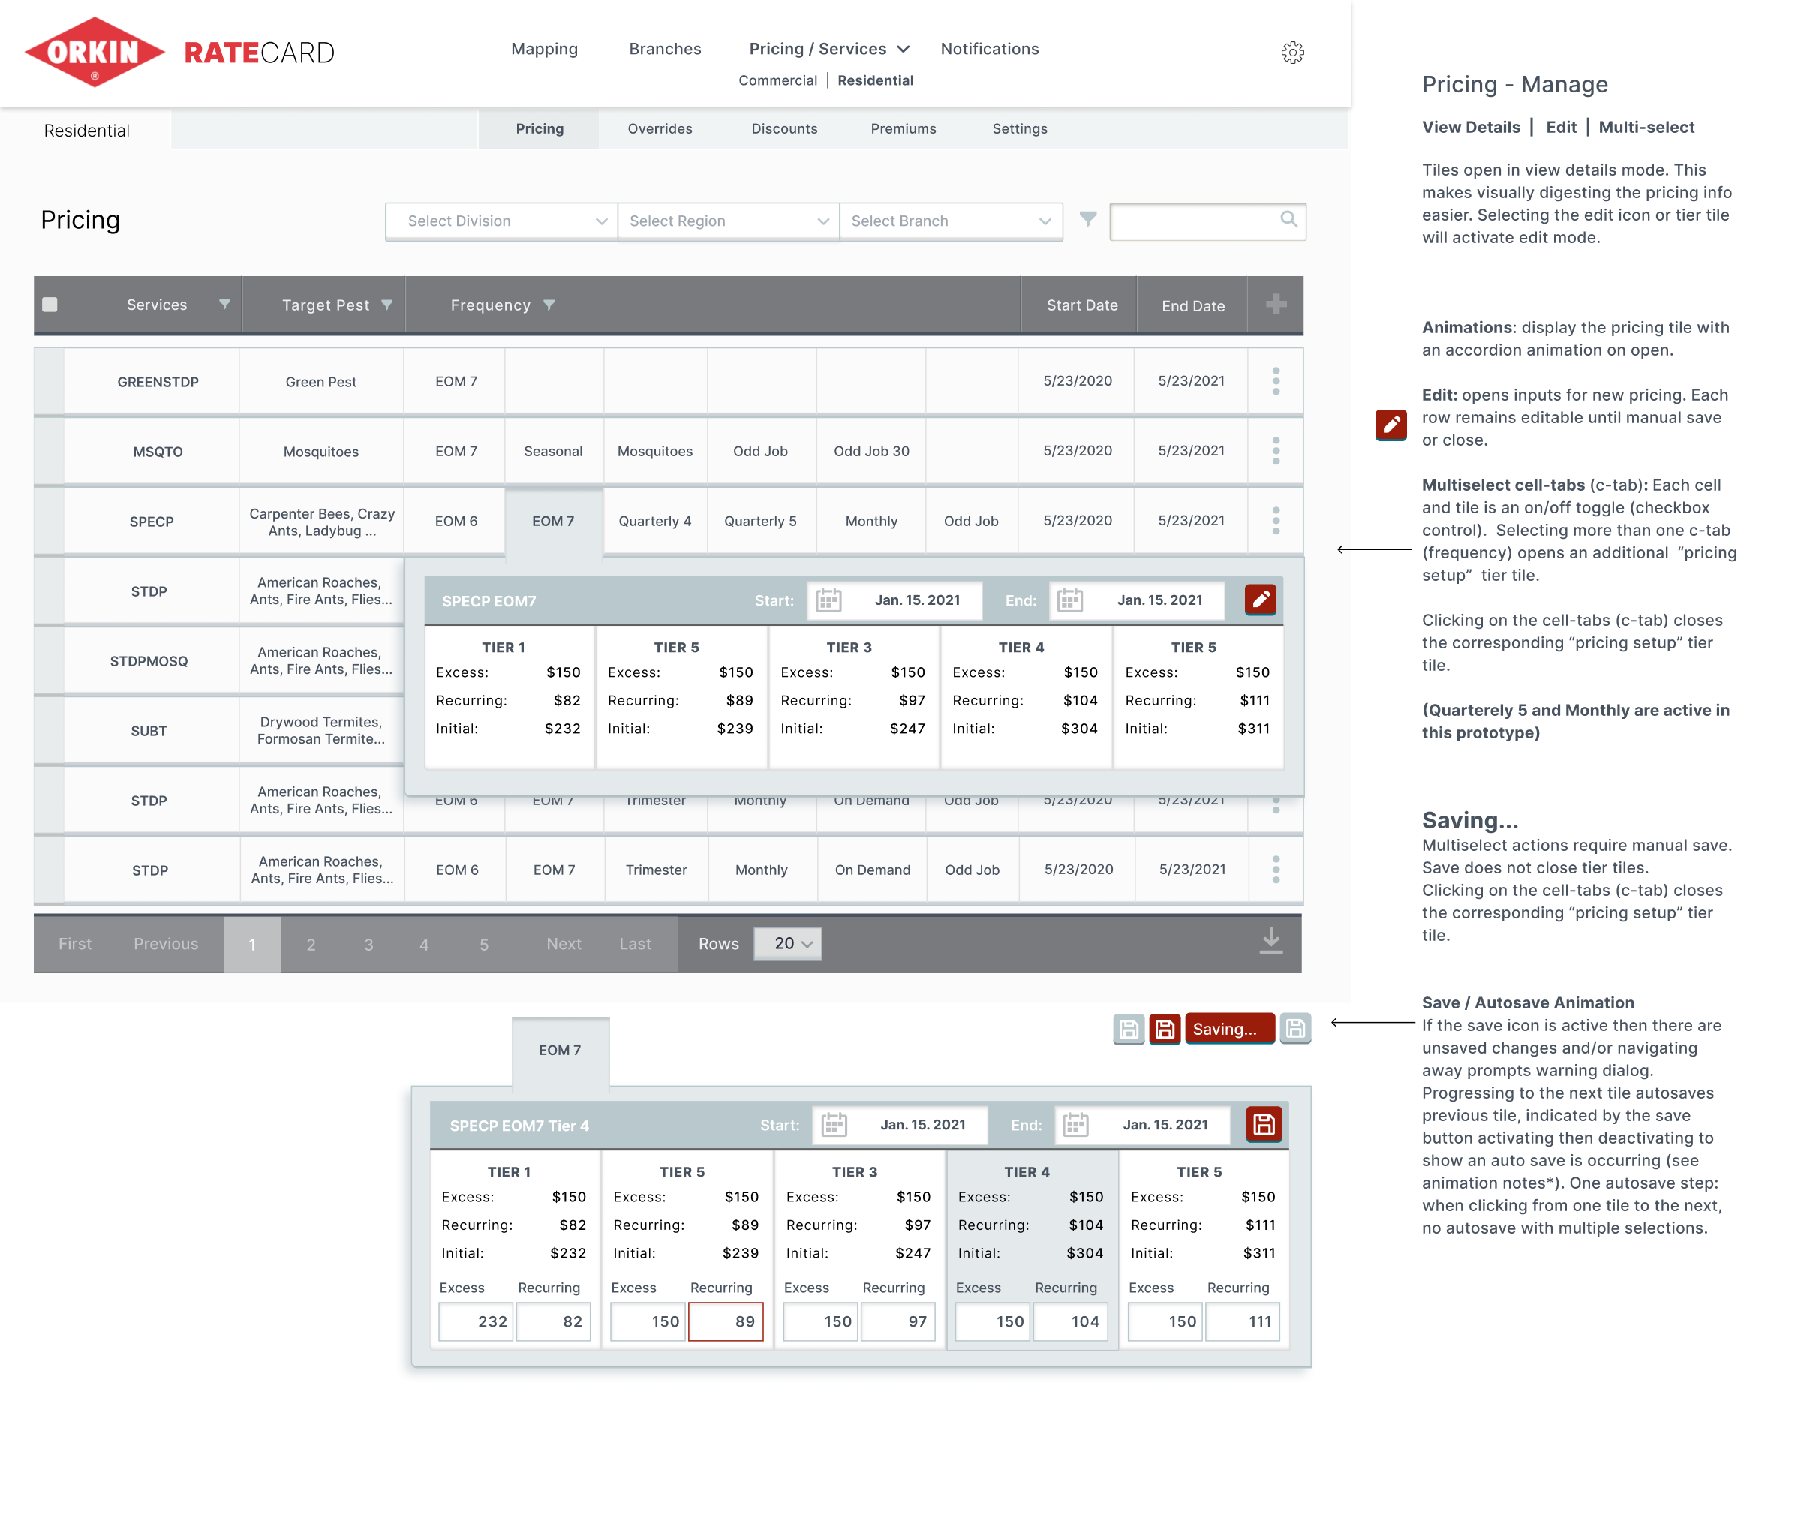This screenshot has height=1533, width=1801.
Task: Open the Start date calendar in SPECP EOM7
Action: 828,600
